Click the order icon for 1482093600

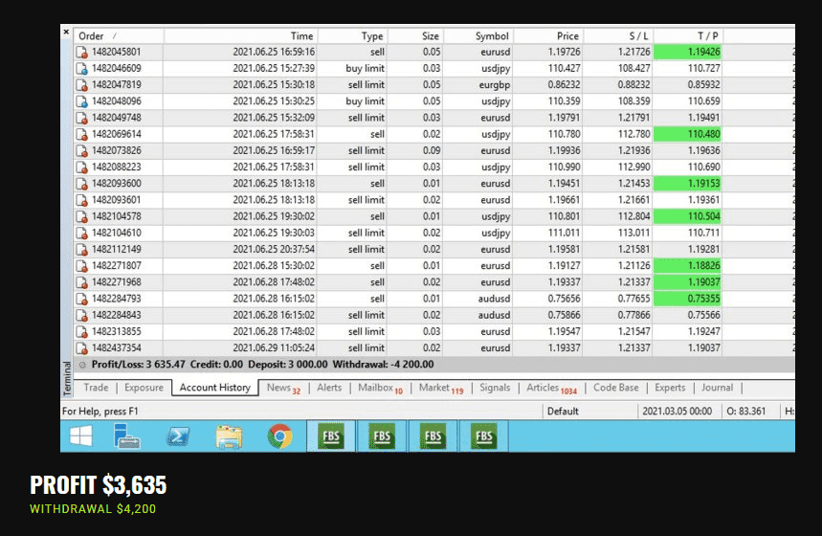pyautogui.click(x=81, y=184)
